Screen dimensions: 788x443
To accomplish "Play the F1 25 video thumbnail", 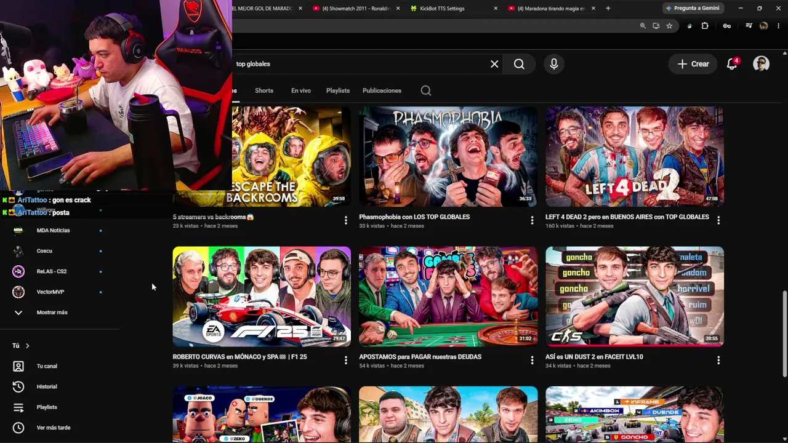I will click(x=262, y=297).
